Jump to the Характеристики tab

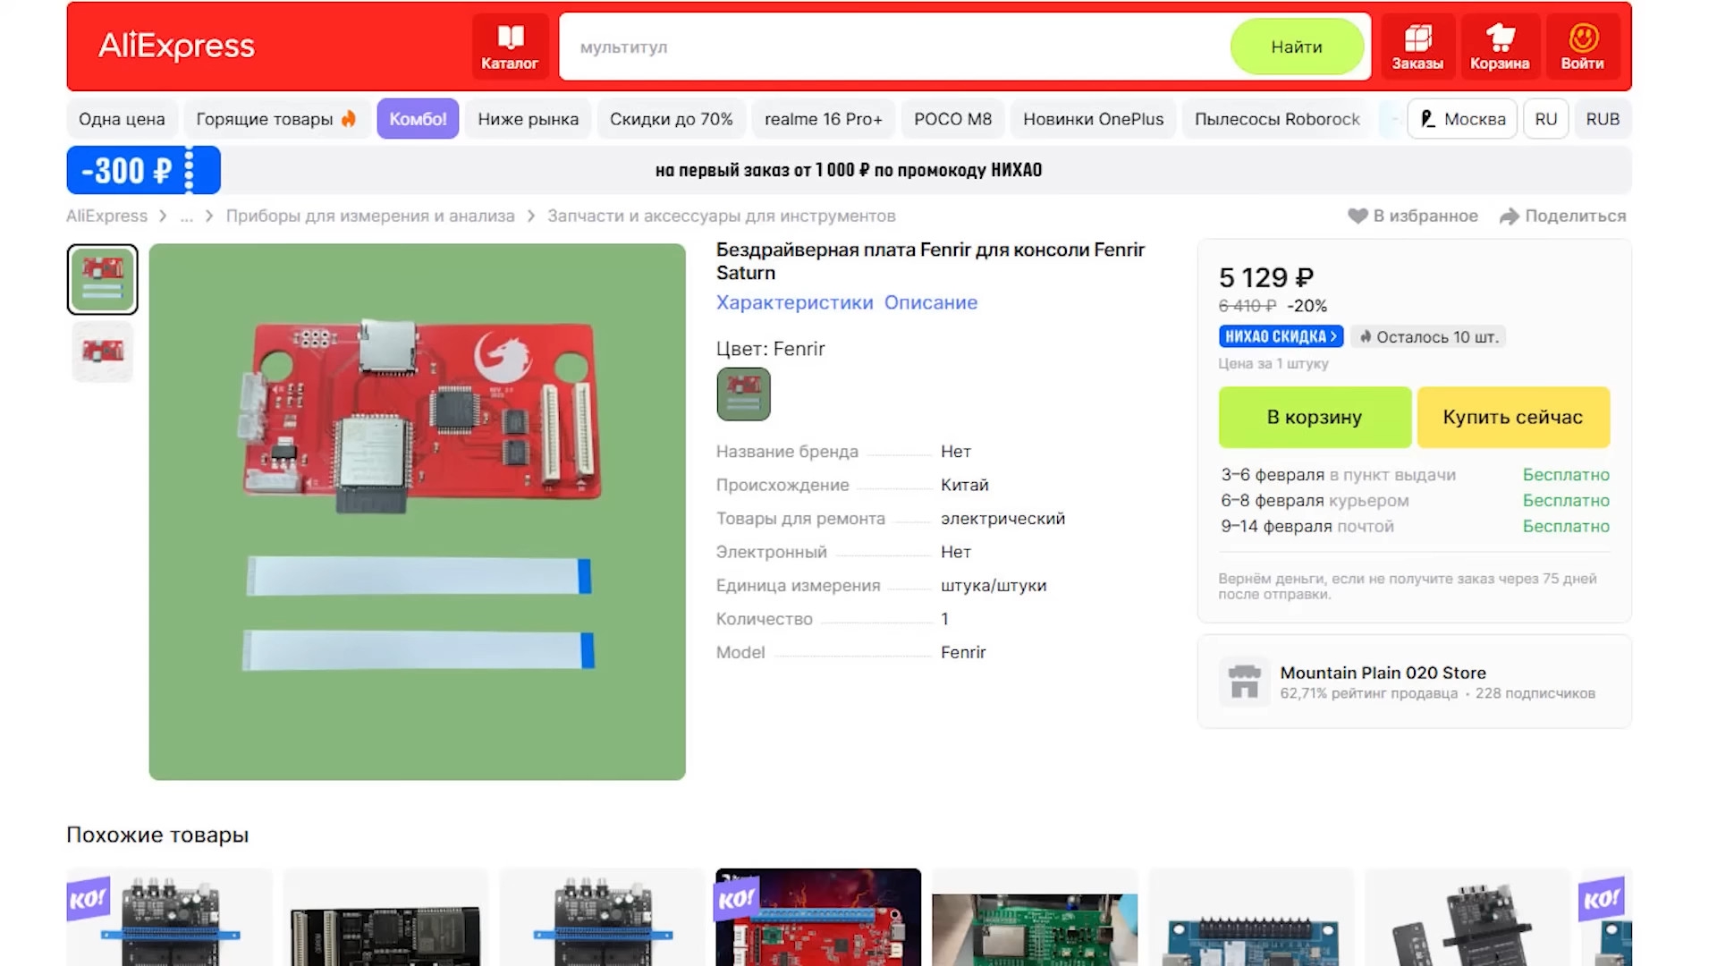coord(794,302)
